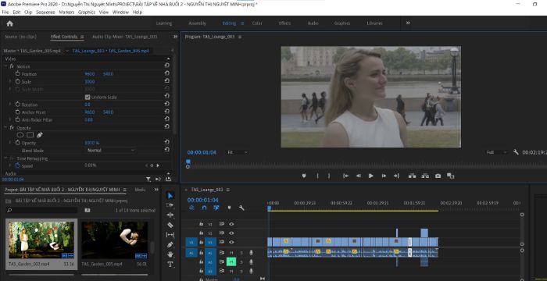Select the Type tool

170,265
